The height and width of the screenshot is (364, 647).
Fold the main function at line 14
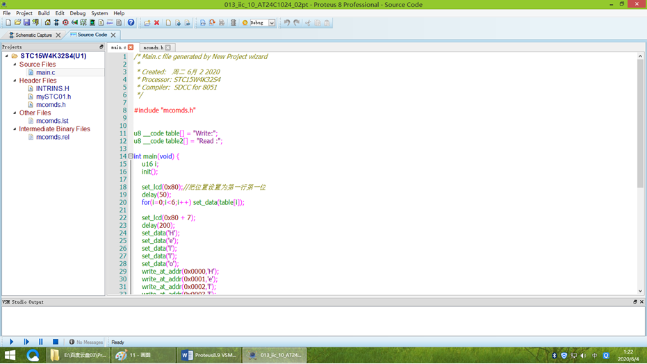coord(131,156)
